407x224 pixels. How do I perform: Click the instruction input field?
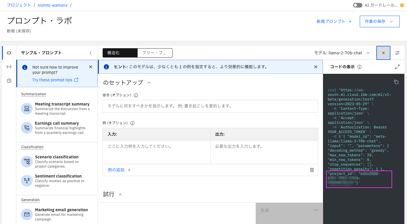(210, 106)
